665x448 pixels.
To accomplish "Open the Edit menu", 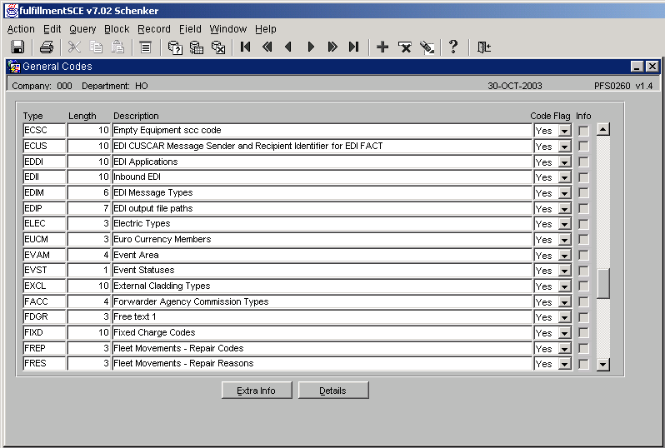I will (x=52, y=29).
